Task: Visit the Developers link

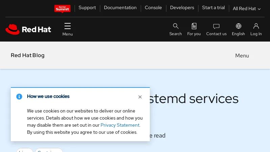Action: [x=182, y=8]
